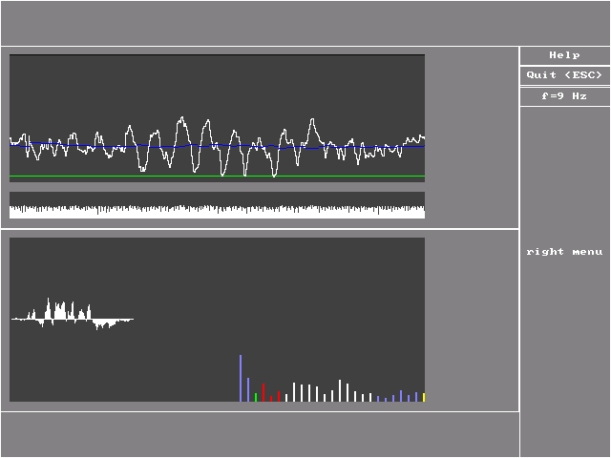Click the white noise strip below waveform
Image resolution: width=611 pixels, height=458 pixels.
(x=217, y=212)
